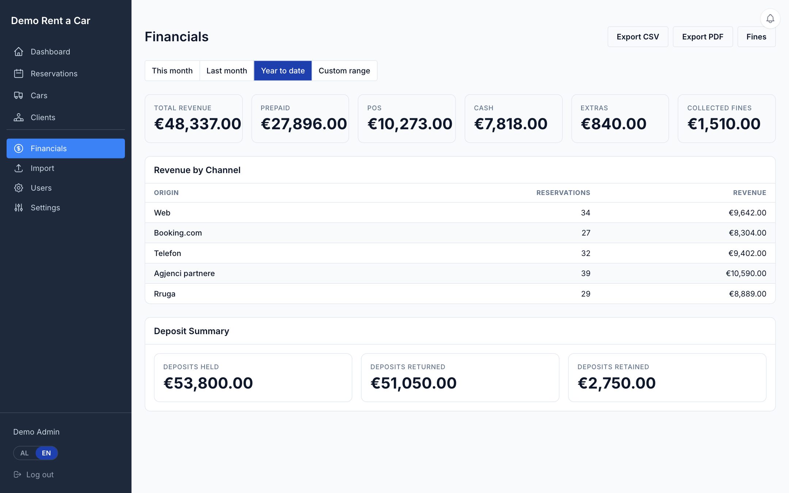Click the Log out arrow icon
The width and height of the screenshot is (789, 493).
tap(17, 474)
